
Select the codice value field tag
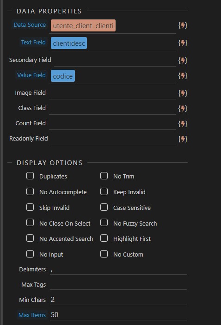pyautogui.click(x=63, y=76)
